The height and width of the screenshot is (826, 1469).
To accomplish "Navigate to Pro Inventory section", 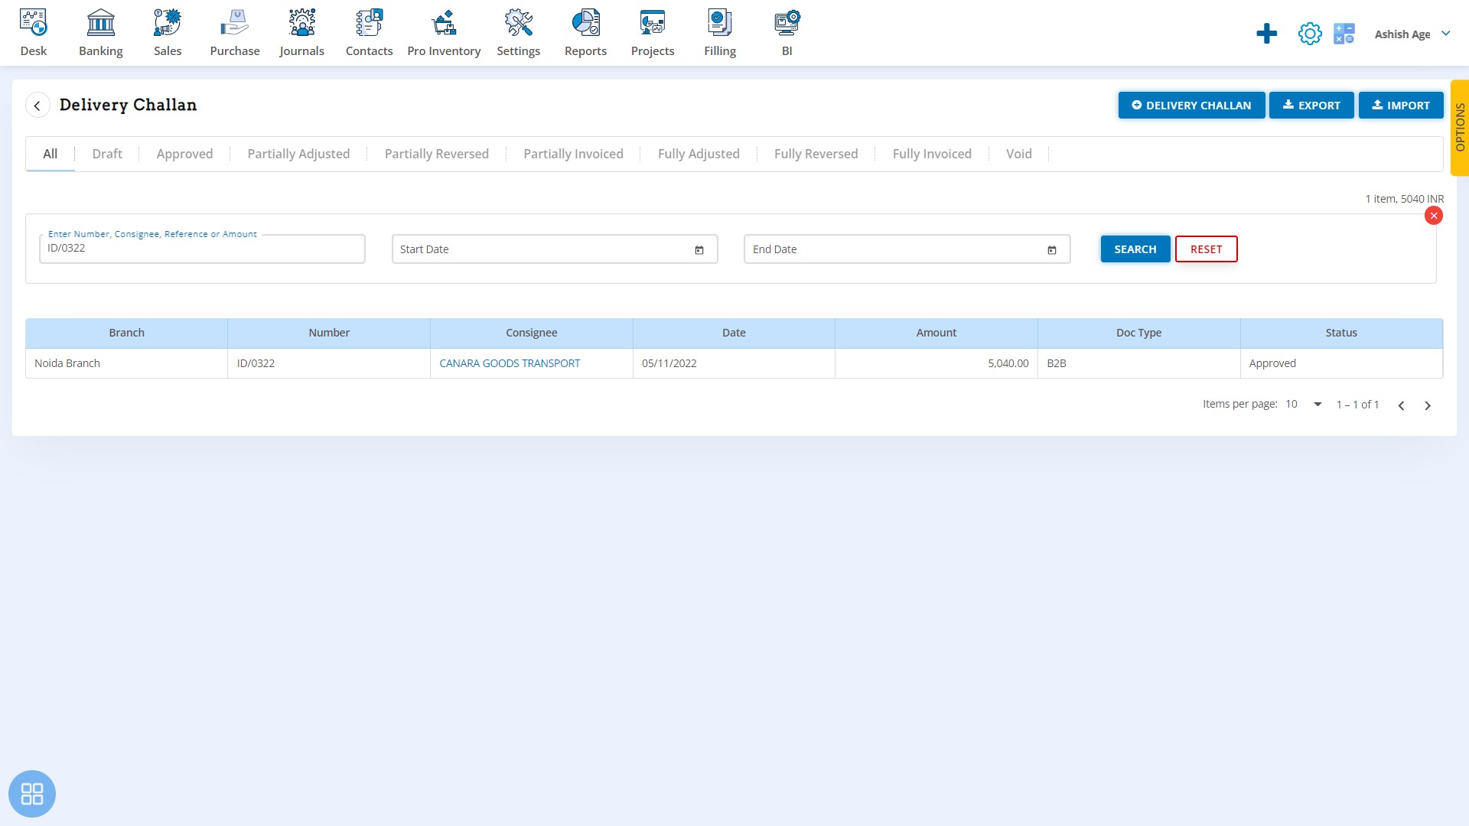I will [444, 32].
